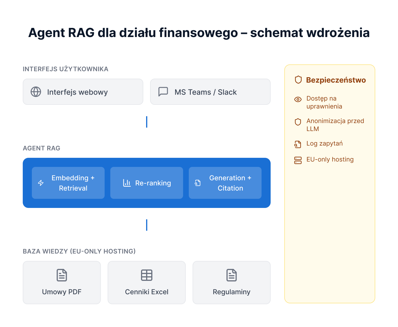The image size is (398, 327).
Task: Click the 'Anonimizacja przed LLM' text
Action: pyautogui.click(x=335, y=125)
